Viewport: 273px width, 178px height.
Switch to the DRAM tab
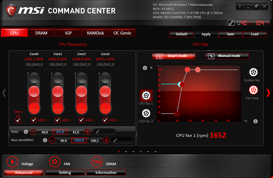tap(41, 33)
